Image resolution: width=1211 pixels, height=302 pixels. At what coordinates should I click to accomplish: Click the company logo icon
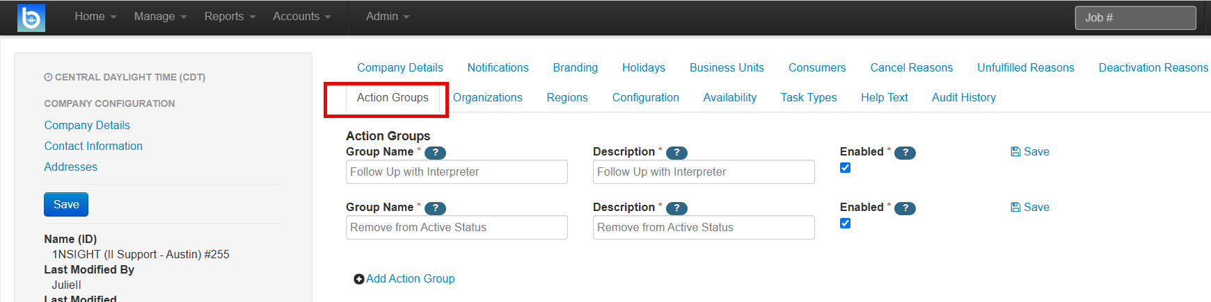[x=31, y=17]
